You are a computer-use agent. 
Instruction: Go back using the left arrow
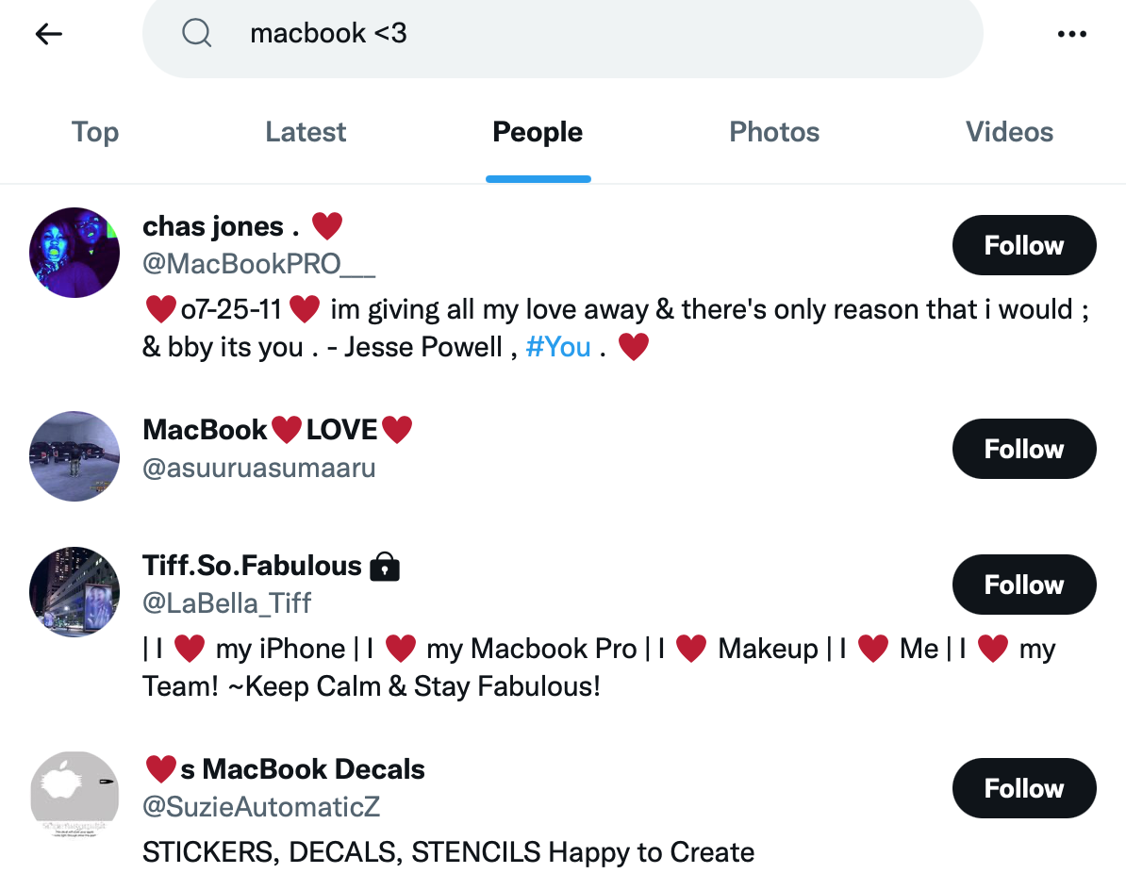click(49, 34)
